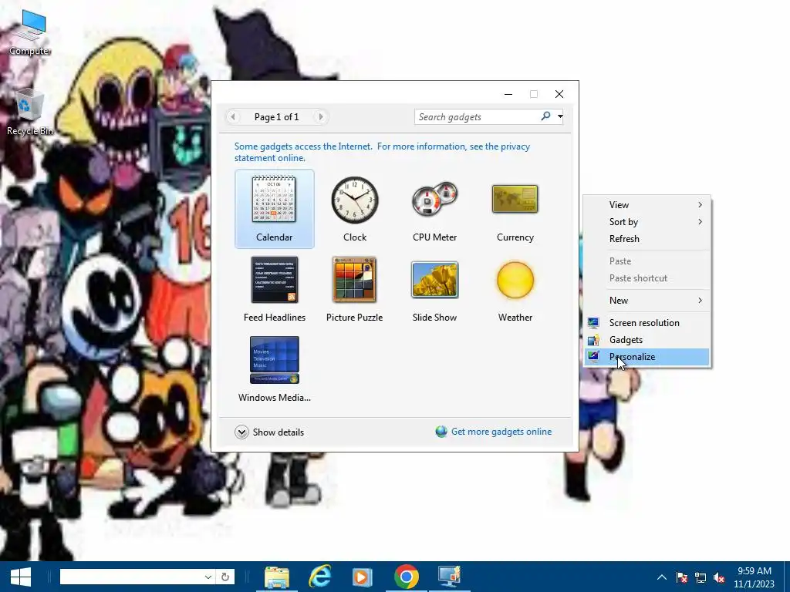This screenshot has height=592, width=790.
Task: Pick the Currency gadget
Action: [x=515, y=209]
